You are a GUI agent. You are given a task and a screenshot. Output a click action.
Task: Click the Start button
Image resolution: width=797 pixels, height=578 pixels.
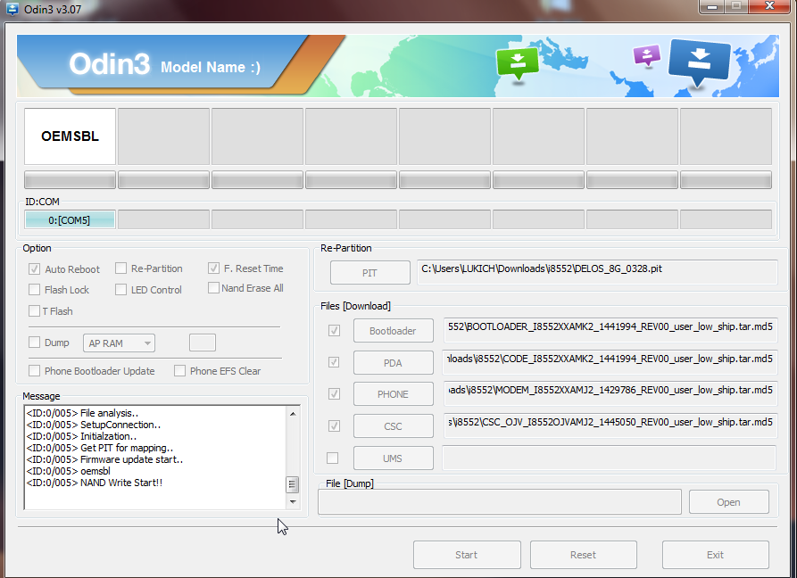467,555
